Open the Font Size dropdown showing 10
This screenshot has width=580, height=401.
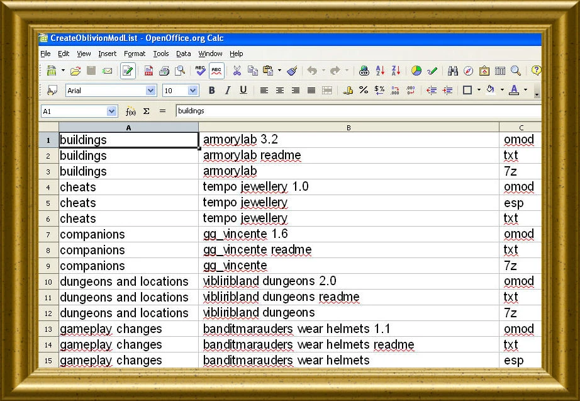[x=192, y=91]
